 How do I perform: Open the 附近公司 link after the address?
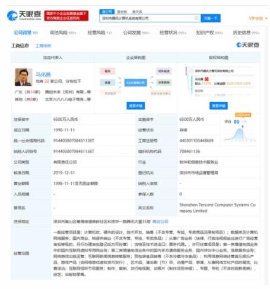pos(160,221)
